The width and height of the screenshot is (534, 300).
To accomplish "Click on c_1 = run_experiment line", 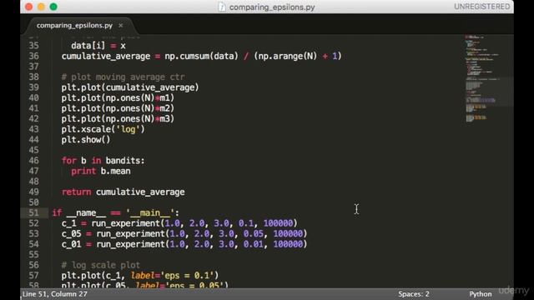I will [x=179, y=223].
